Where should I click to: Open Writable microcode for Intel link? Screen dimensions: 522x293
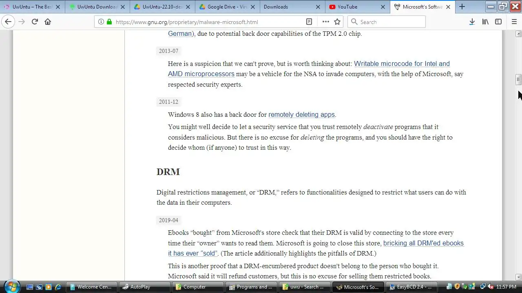(x=402, y=63)
